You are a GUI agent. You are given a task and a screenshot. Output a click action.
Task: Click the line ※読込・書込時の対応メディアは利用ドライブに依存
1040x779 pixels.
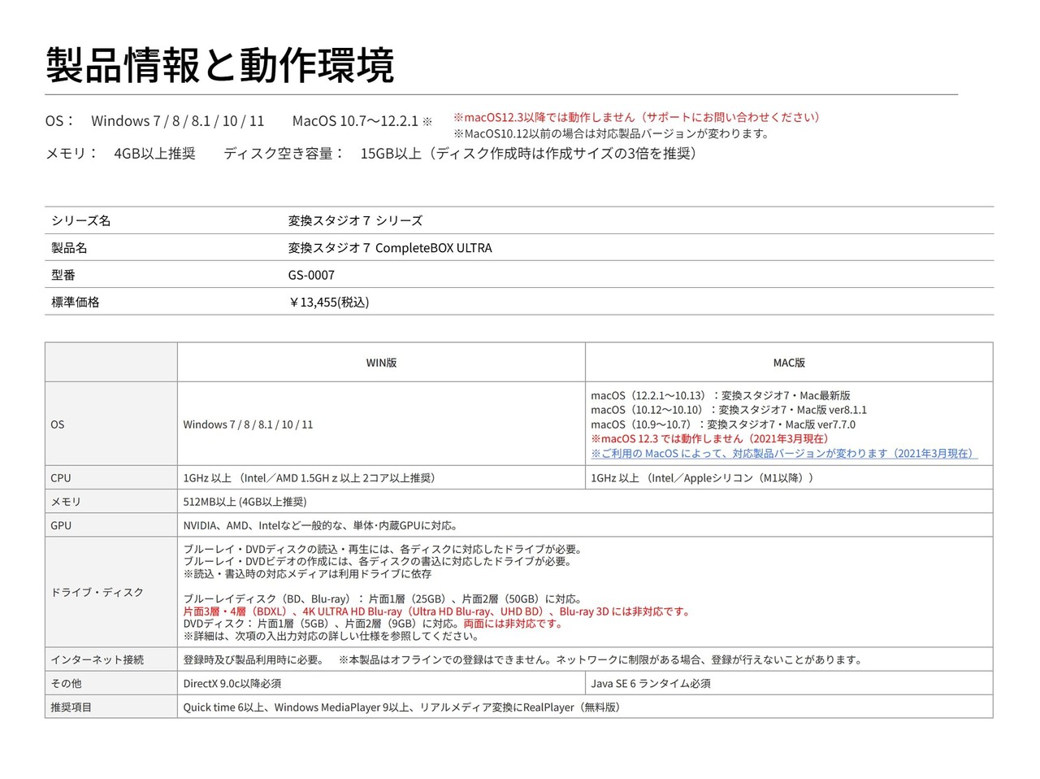[x=307, y=573]
